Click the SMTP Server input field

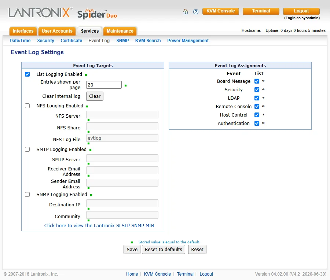click(x=122, y=158)
